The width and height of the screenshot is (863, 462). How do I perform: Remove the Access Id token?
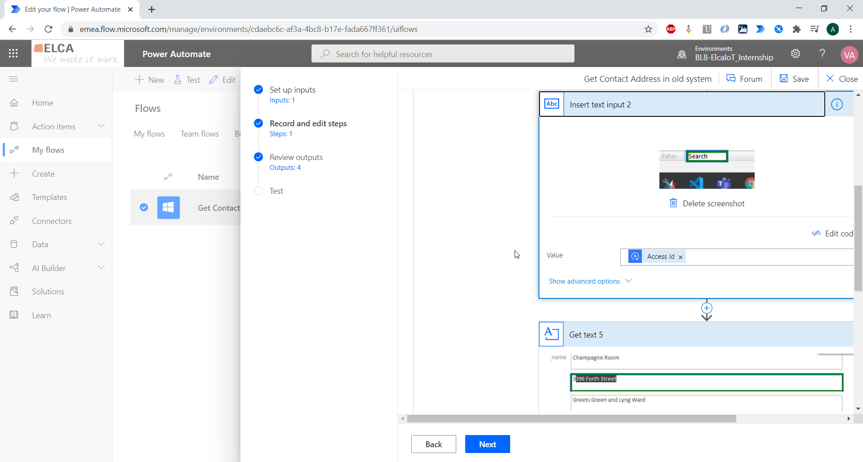click(681, 257)
